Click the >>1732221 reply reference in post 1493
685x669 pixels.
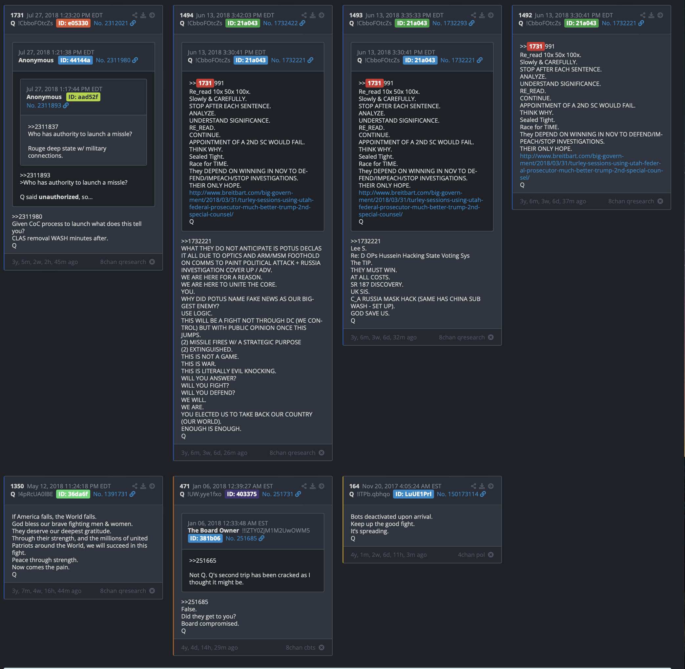tap(365, 241)
